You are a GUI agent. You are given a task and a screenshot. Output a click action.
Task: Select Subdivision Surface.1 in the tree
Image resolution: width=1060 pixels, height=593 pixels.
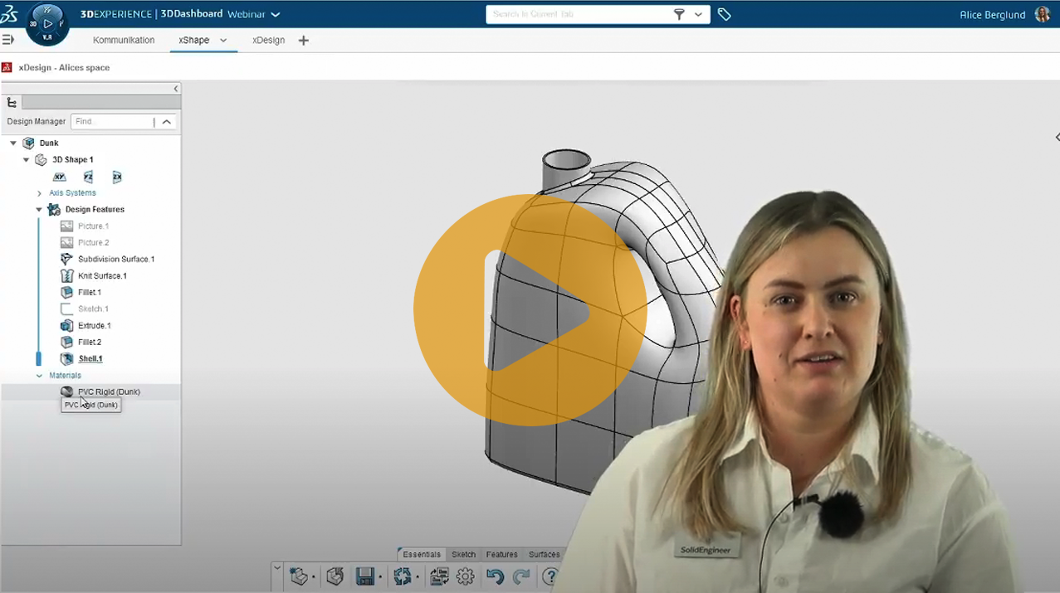[x=115, y=259]
